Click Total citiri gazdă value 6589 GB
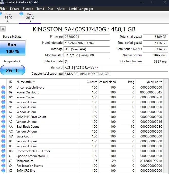169x174 pixels. (155, 37)
